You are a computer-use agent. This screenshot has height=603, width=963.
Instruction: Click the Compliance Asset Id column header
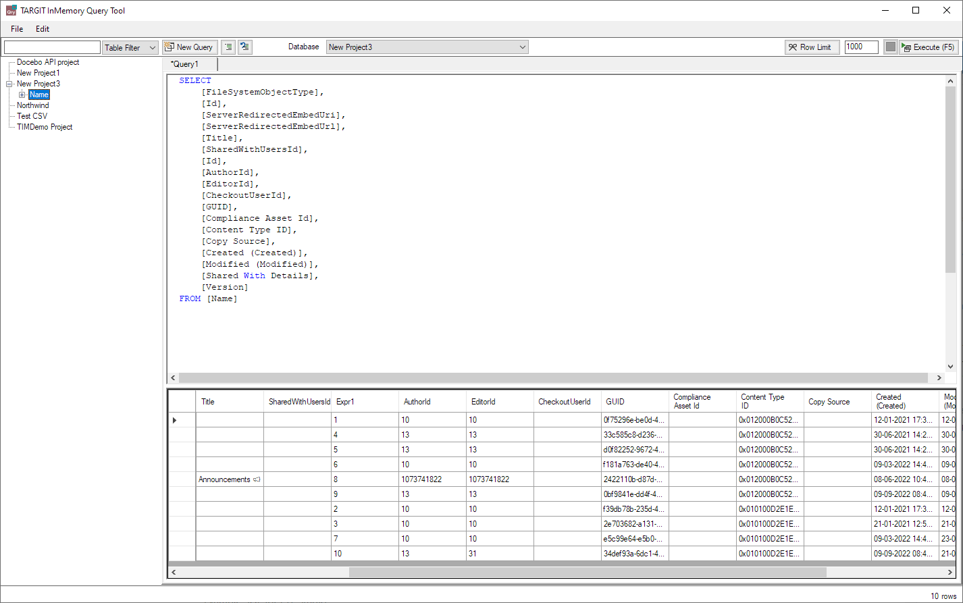pyautogui.click(x=702, y=401)
